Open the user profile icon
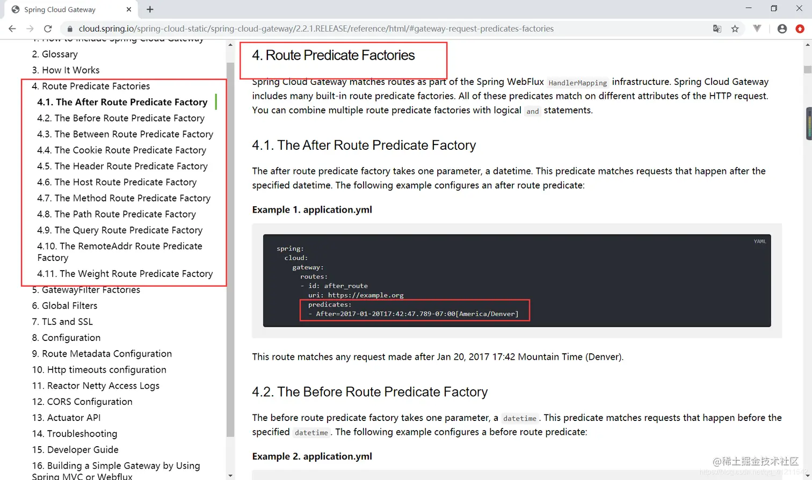 point(782,28)
